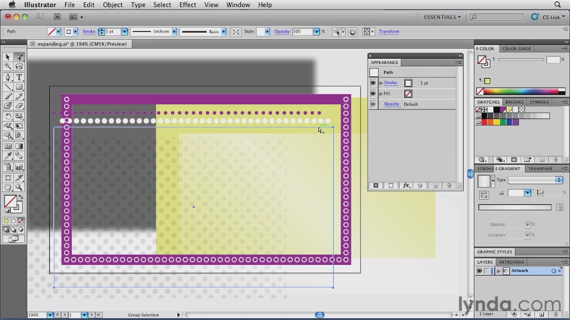Click the Go to Bridge button
The width and height of the screenshot is (570, 320).
(58, 17)
